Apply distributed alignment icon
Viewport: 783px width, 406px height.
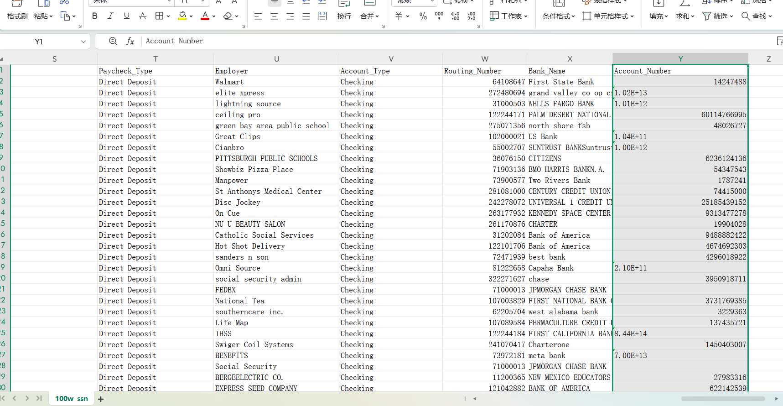click(x=322, y=16)
